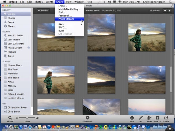
Task: Select middle dark storm clouds photo
Action: [x=101, y=75]
